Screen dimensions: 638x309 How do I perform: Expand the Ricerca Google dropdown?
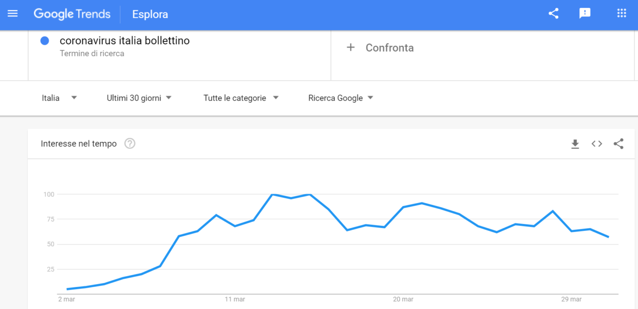pos(341,98)
